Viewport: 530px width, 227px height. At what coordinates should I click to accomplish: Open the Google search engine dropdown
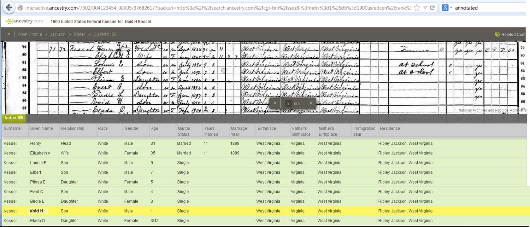pos(447,8)
